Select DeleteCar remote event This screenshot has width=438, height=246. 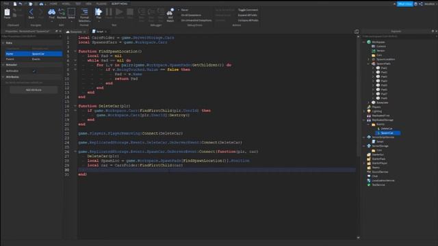387,128
